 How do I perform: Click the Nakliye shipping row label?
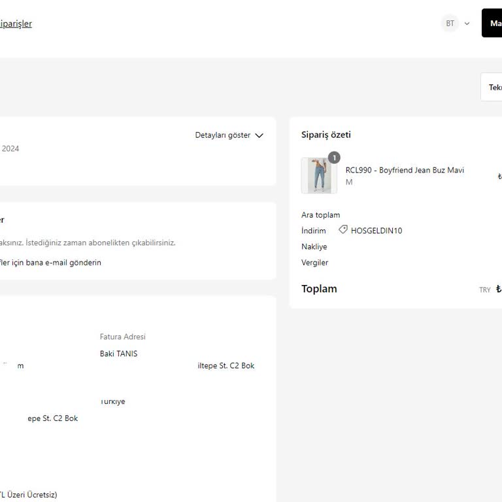coord(314,246)
